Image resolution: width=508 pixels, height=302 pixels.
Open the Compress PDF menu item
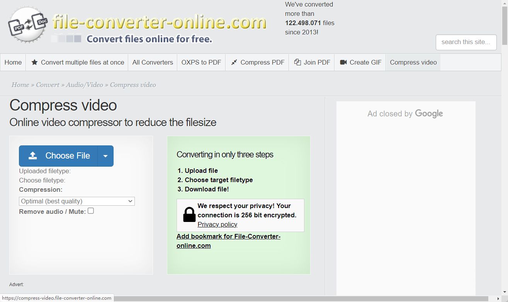[x=258, y=62]
